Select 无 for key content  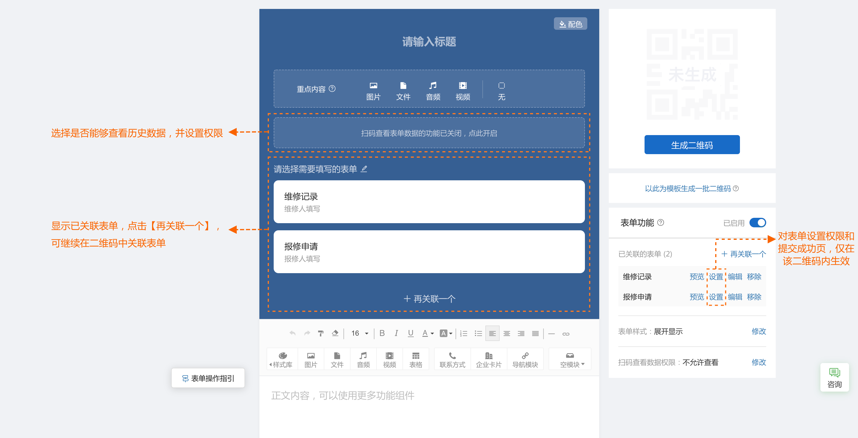(501, 91)
